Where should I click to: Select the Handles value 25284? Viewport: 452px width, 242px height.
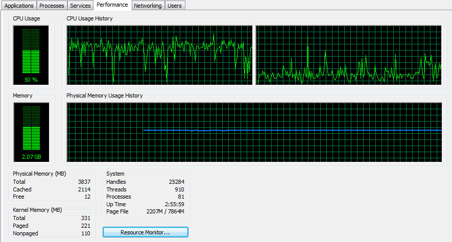coord(177,182)
